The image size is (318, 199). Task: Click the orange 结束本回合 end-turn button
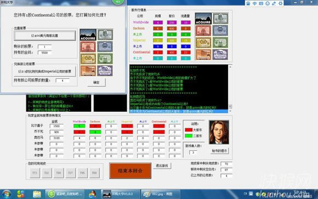coord(130,171)
